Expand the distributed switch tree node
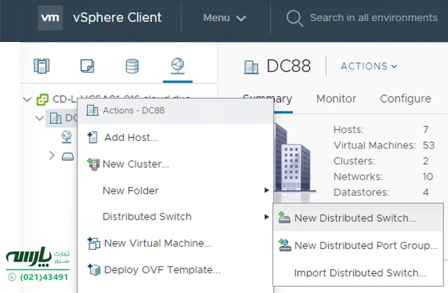Screen dimensions: 448x293 [52, 155]
